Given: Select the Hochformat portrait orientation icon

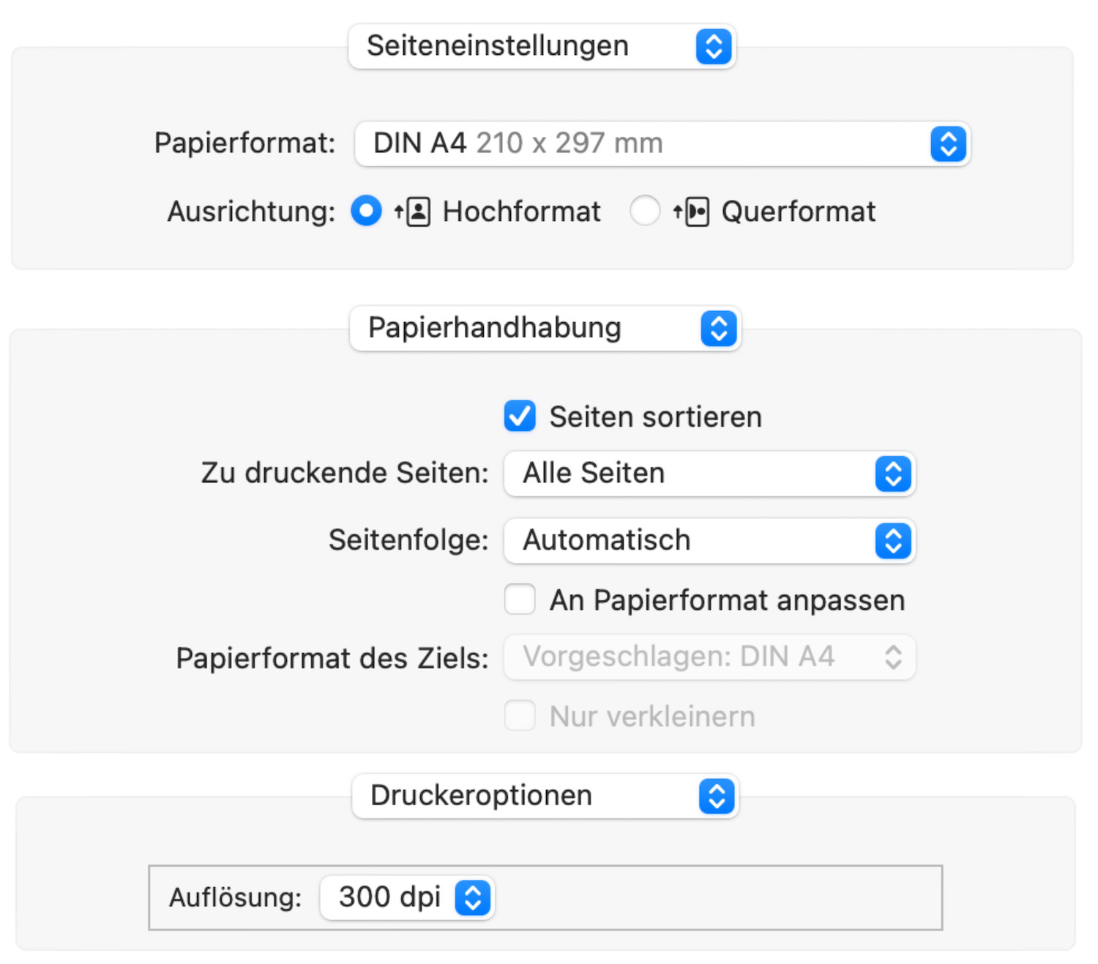Looking at the screenshot, I should tap(414, 211).
